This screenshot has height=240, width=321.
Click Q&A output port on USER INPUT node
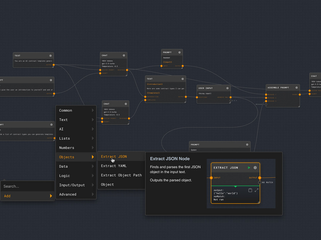pyautogui.click(x=231, y=100)
